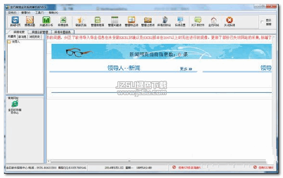Open the 舆情回收站 recycle bin icon

[x=164, y=21]
